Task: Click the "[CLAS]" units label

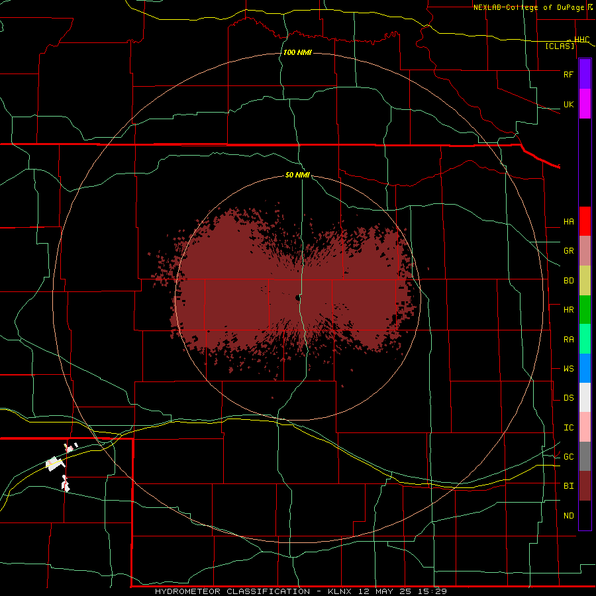Action: (560, 46)
